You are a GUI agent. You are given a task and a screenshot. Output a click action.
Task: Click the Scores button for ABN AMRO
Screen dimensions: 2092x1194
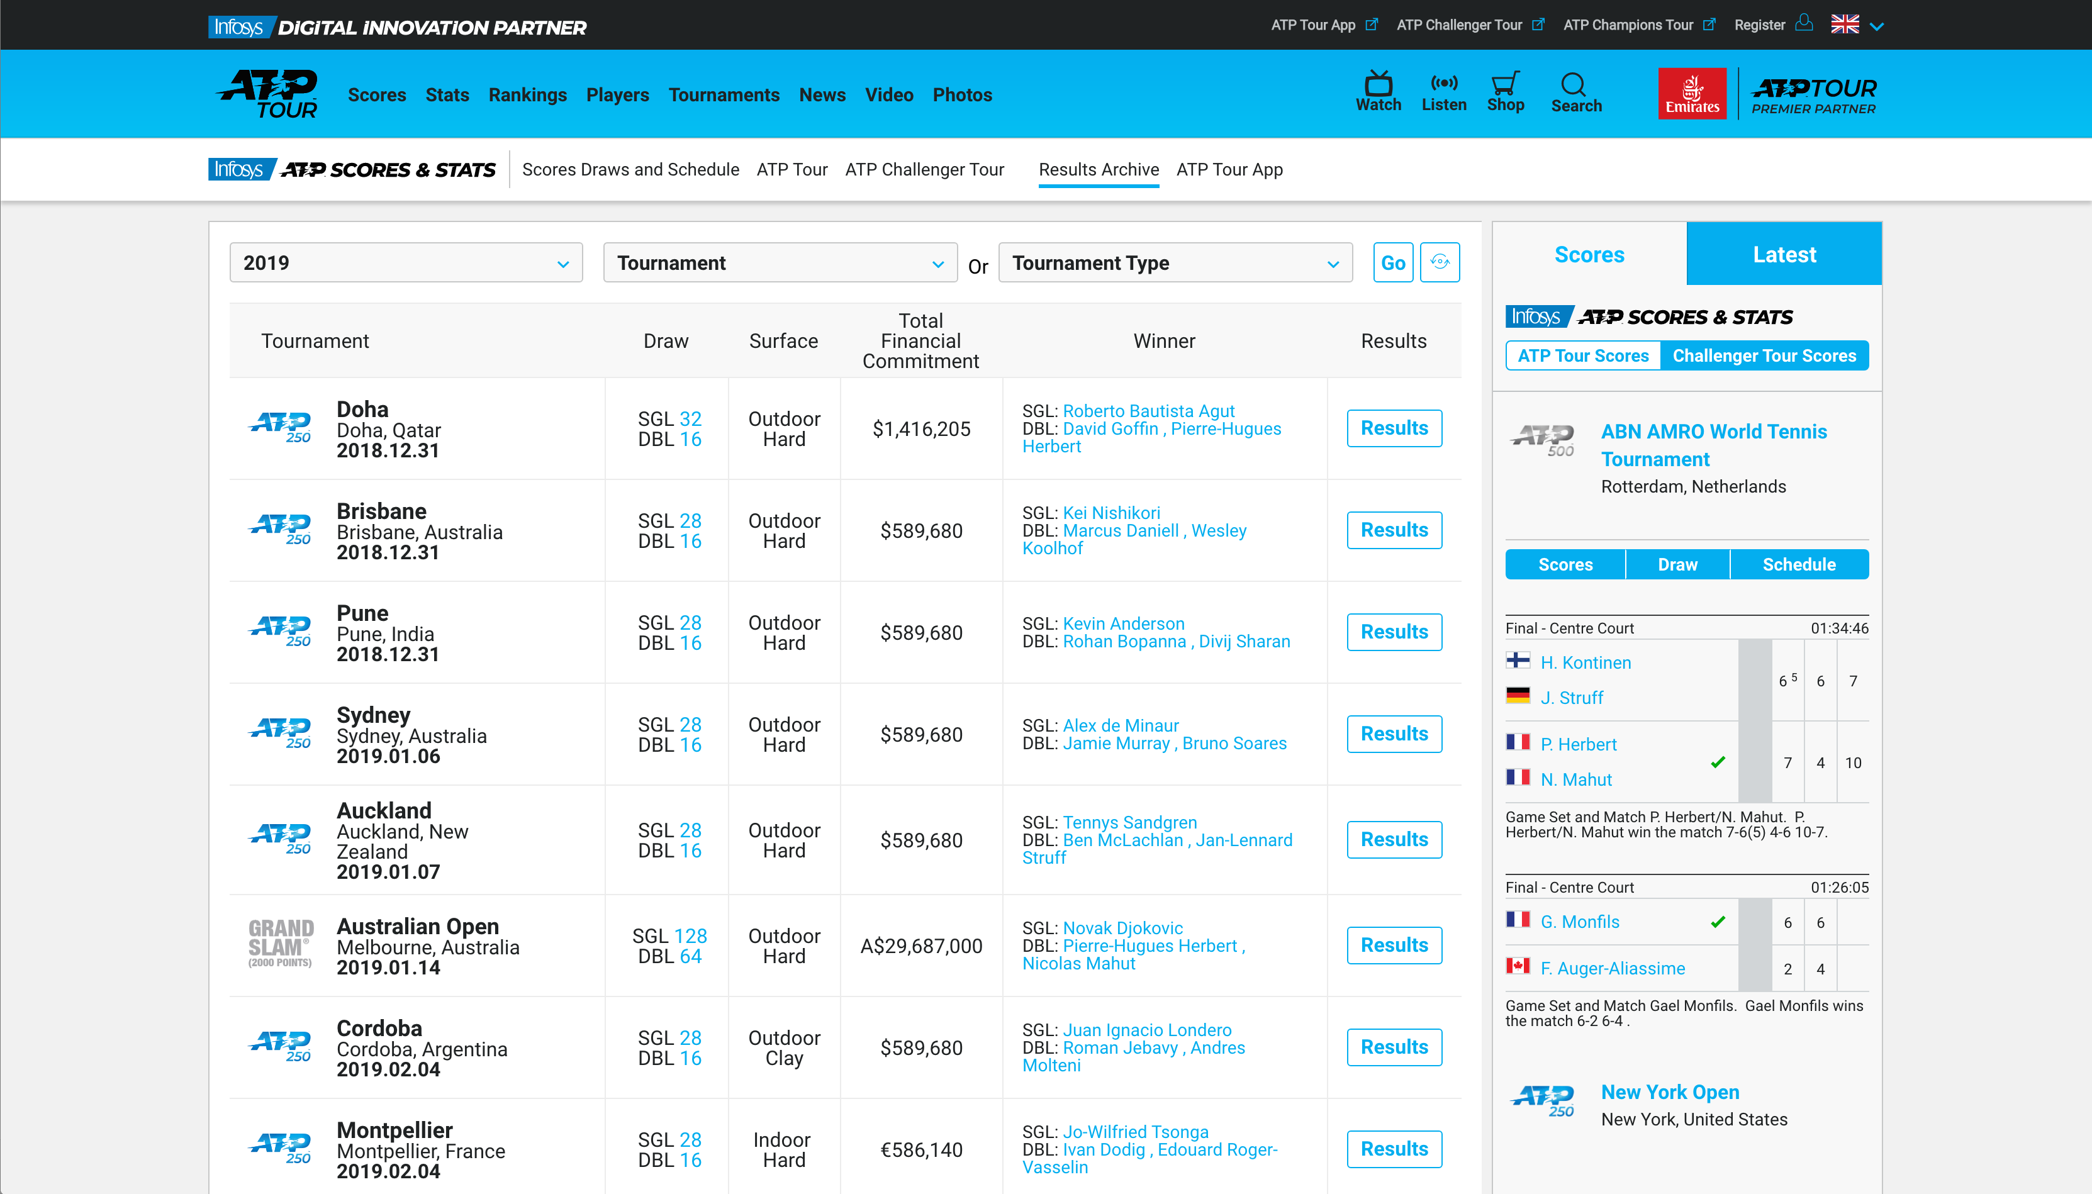point(1565,564)
